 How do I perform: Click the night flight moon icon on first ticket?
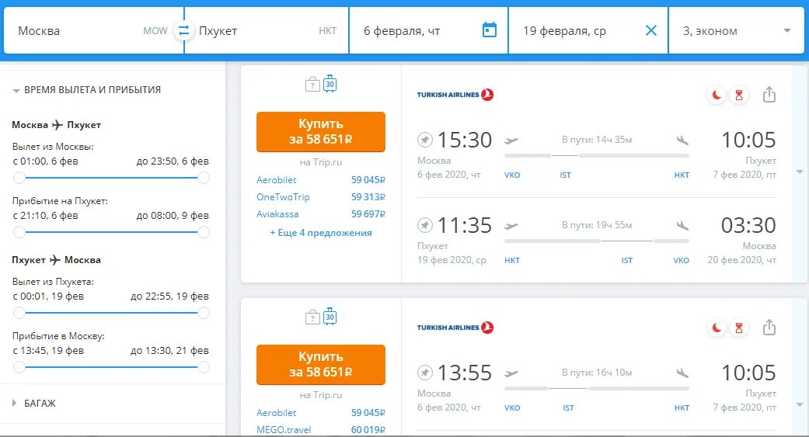pos(716,95)
